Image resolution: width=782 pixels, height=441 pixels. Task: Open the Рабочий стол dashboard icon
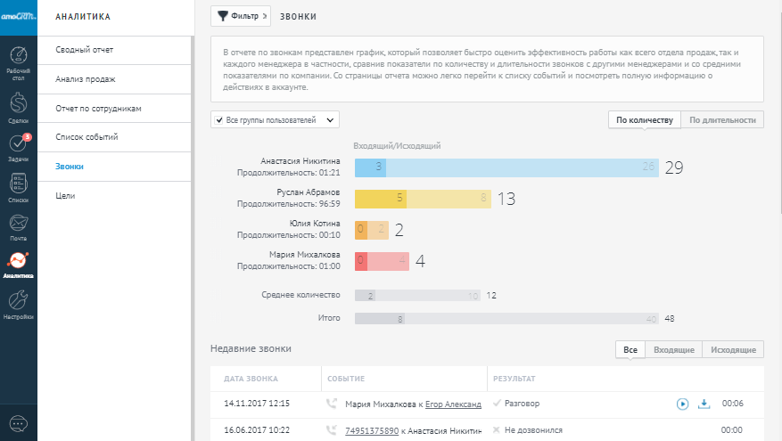tap(18, 60)
